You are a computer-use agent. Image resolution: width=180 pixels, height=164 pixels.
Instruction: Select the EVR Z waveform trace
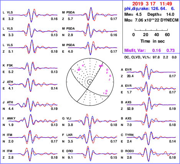coord(151,72)
